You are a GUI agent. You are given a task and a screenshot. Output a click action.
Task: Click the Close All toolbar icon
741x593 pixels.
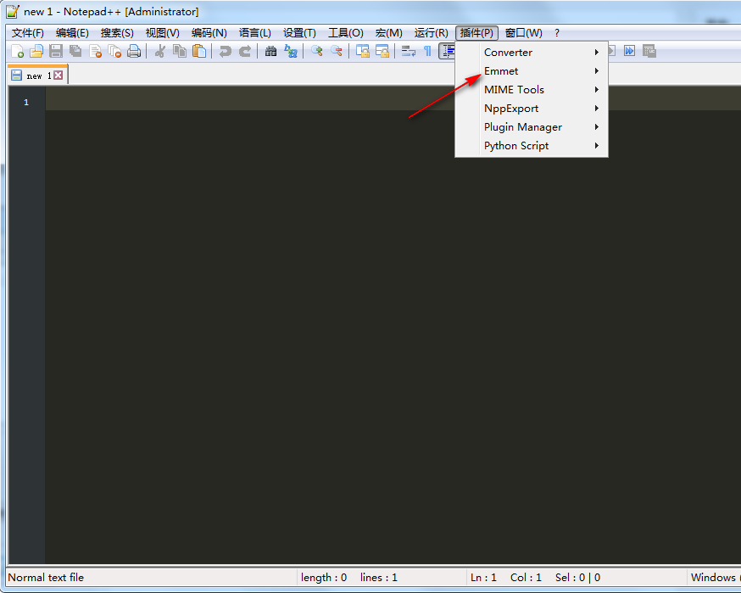114,51
